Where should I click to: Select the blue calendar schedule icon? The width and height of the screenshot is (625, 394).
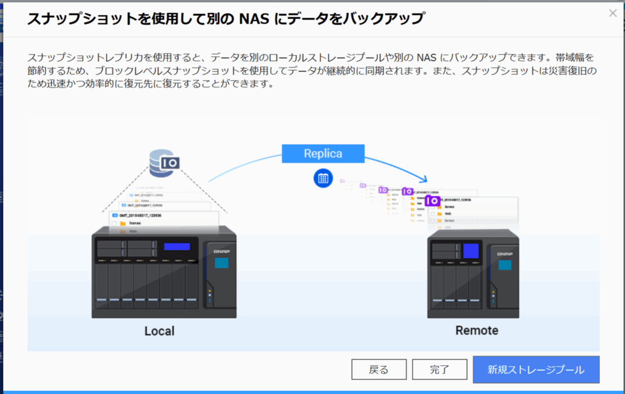(x=323, y=179)
